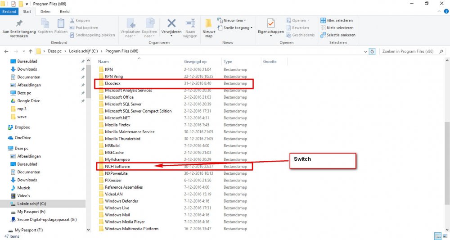This screenshot has height=240, width=450.
Task: Open the Beeld ribbon tab
Action: pyautogui.click(x=65, y=12)
